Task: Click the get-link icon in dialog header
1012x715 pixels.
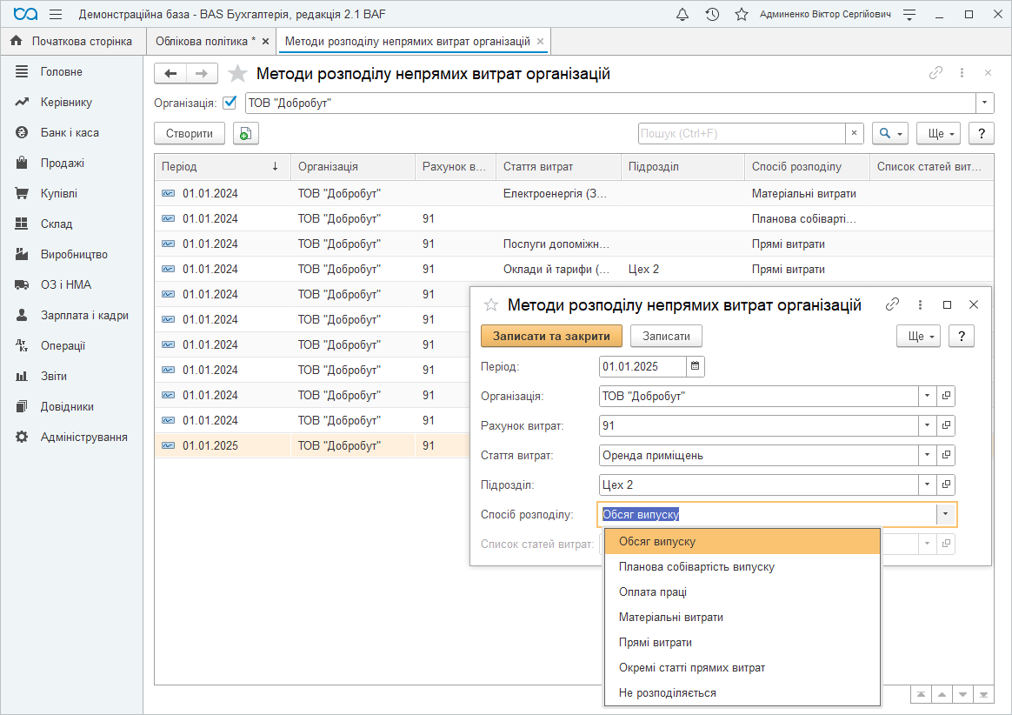Action: (892, 304)
